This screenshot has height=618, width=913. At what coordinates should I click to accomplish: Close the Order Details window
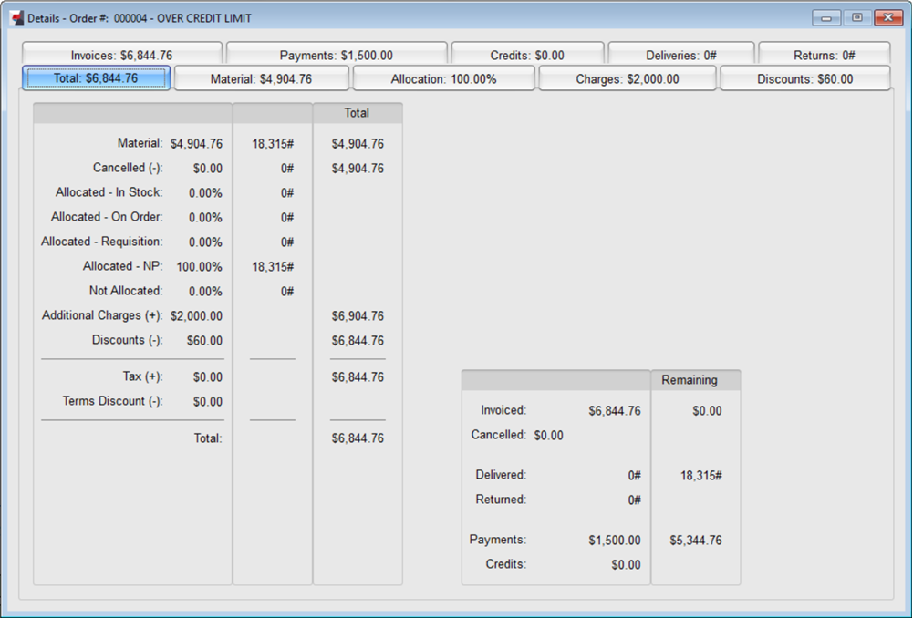887,18
